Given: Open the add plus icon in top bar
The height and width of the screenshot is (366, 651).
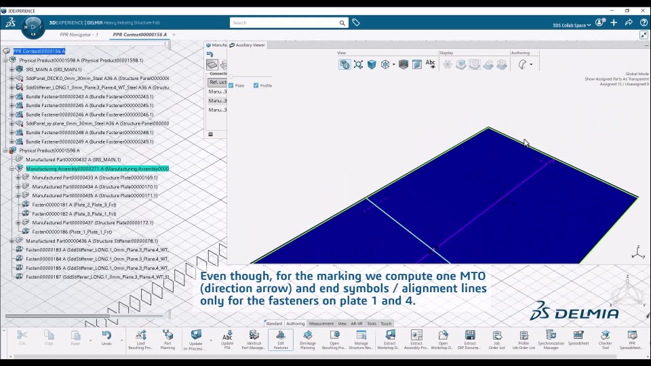Looking at the screenshot, I should 614,22.
